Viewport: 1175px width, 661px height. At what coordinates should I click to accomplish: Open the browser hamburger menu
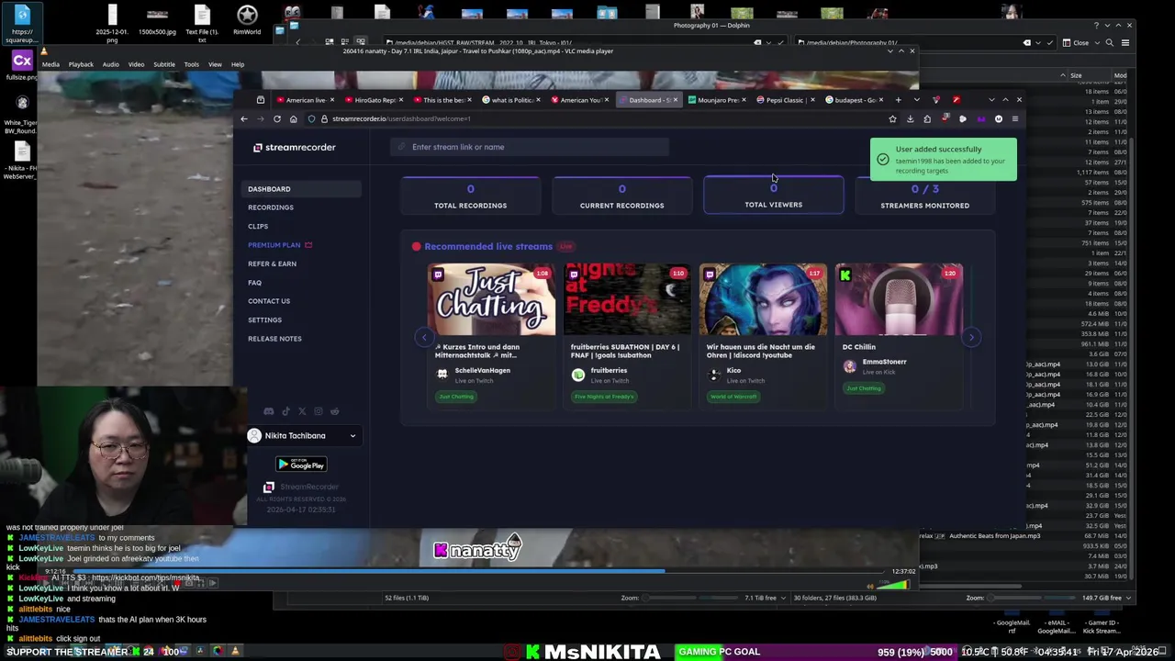click(1014, 118)
